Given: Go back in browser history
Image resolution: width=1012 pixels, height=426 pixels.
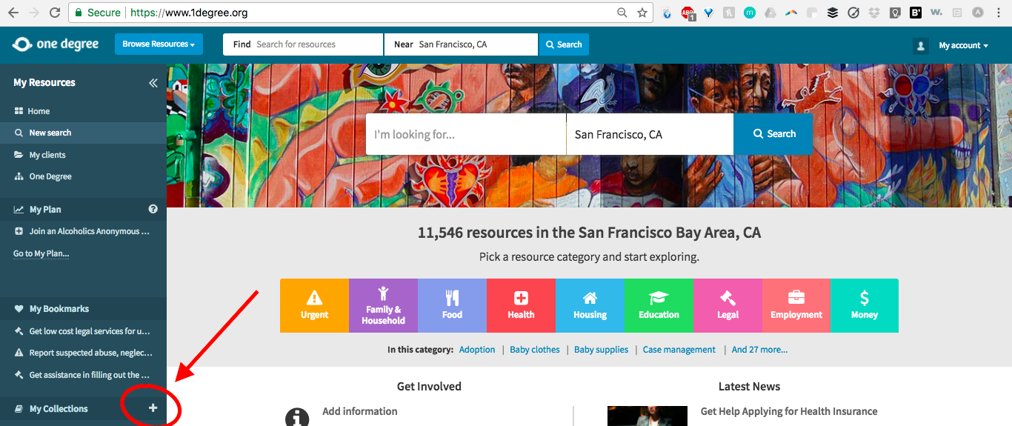Looking at the screenshot, I should coord(13,13).
